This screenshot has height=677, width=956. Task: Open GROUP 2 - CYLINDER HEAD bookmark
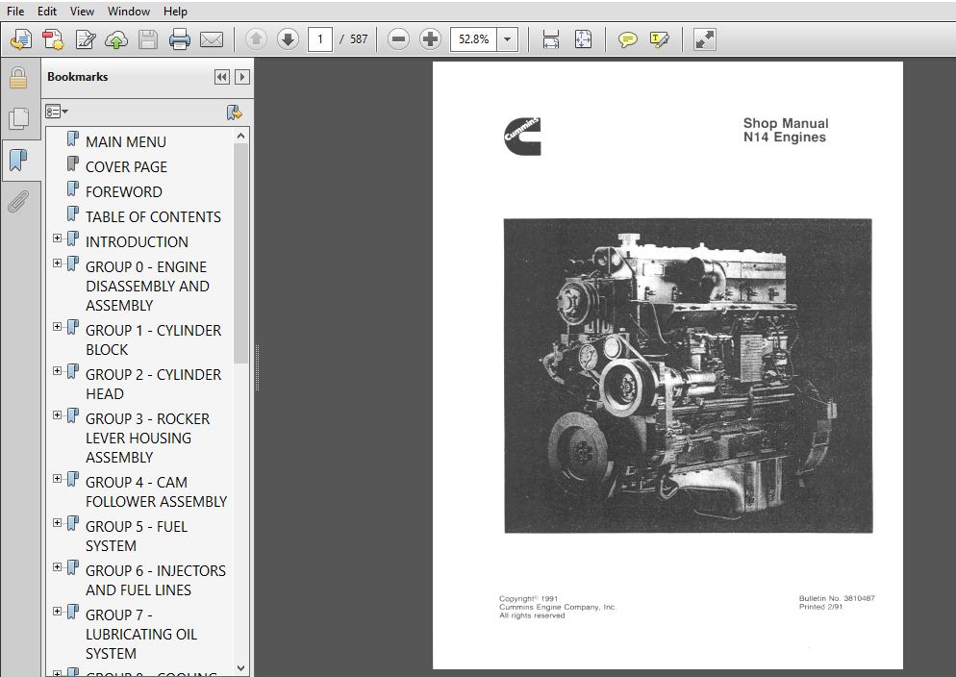[153, 385]
